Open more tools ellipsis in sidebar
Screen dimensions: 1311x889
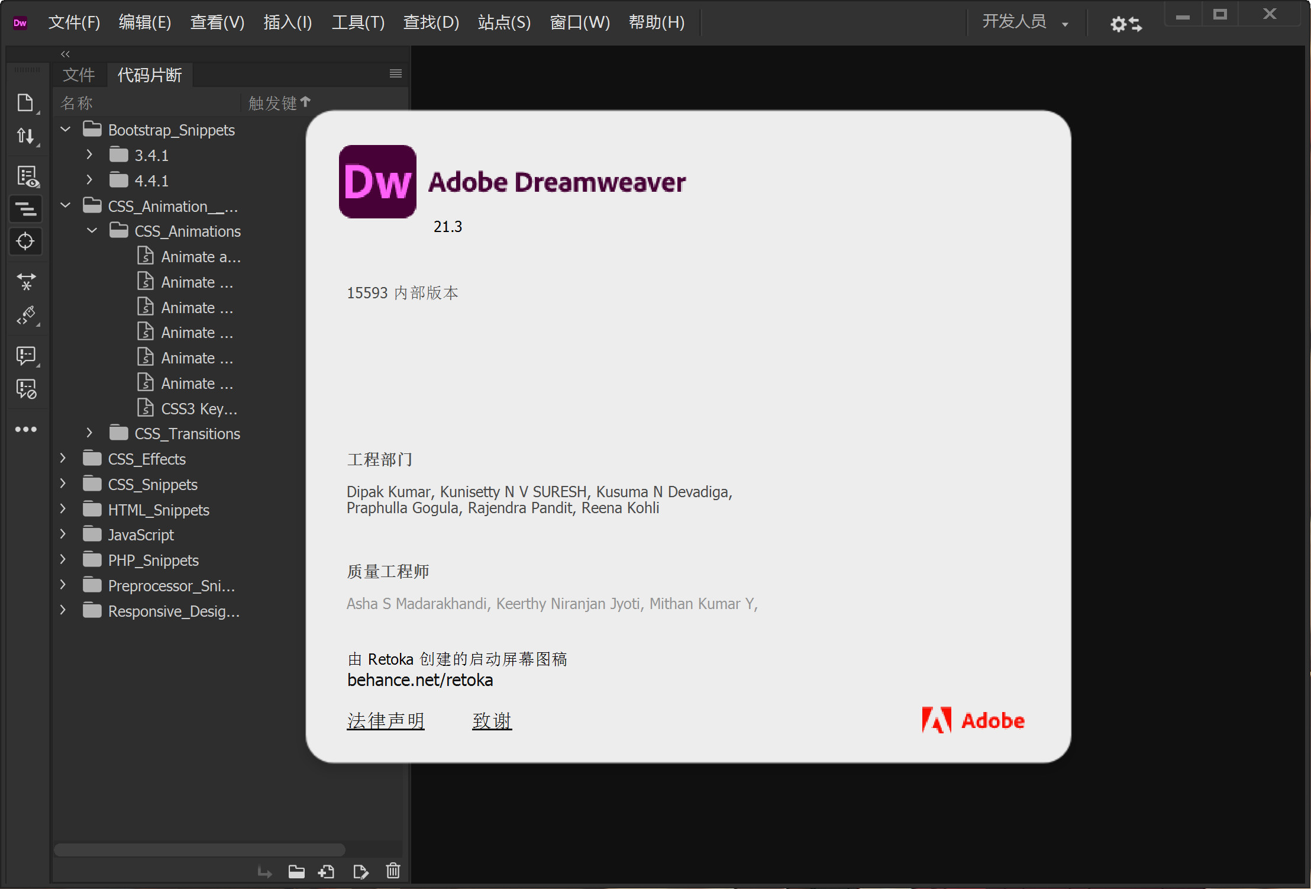point(25,429)
